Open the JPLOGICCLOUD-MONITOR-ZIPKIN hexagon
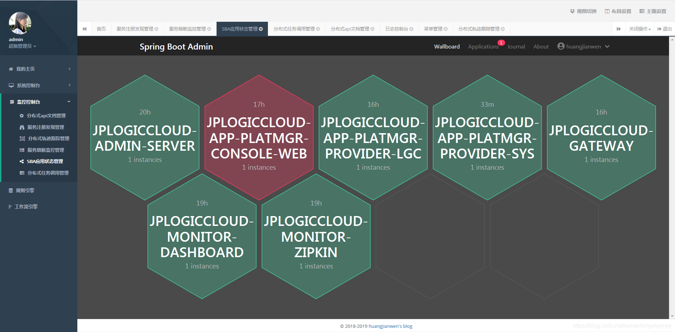Screen dimensions: 675x332 coord(316,236)
